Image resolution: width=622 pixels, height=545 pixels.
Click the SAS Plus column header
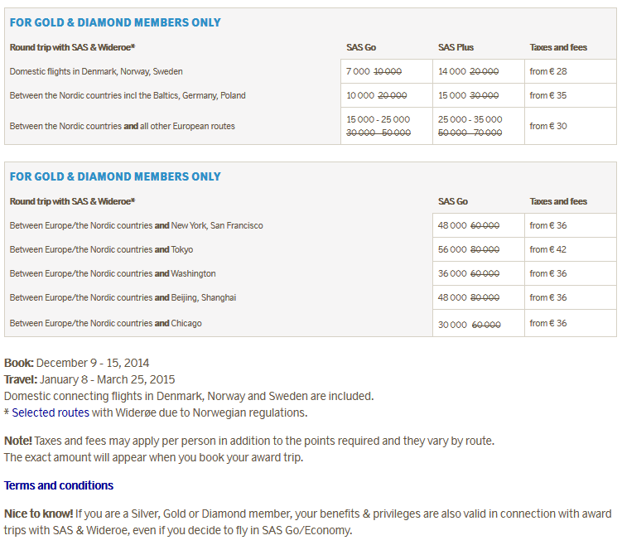(456, 47)
